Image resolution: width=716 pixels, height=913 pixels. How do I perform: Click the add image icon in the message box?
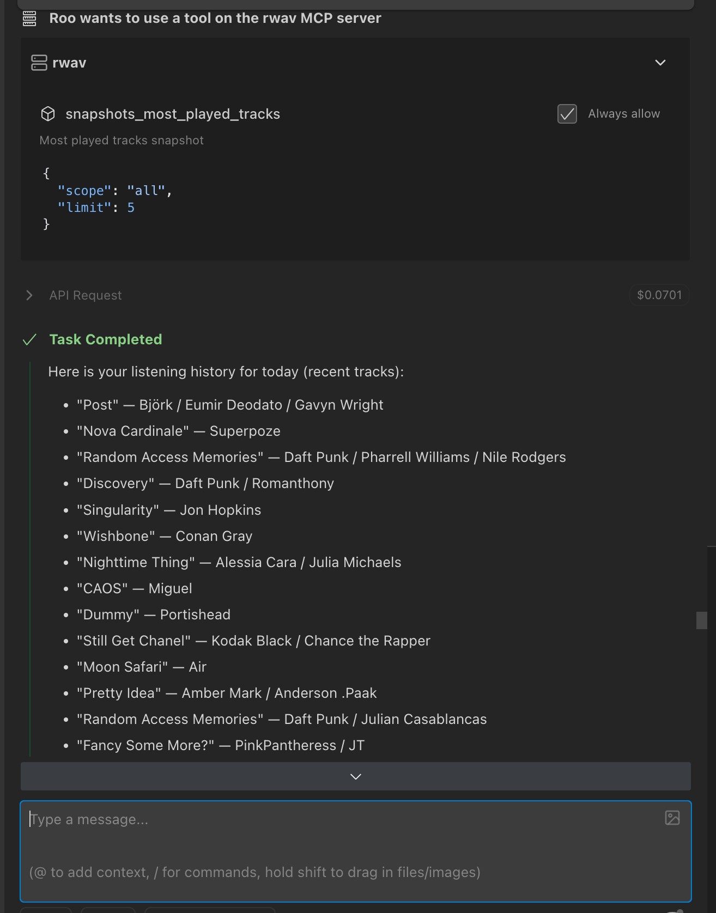[672, 818]
